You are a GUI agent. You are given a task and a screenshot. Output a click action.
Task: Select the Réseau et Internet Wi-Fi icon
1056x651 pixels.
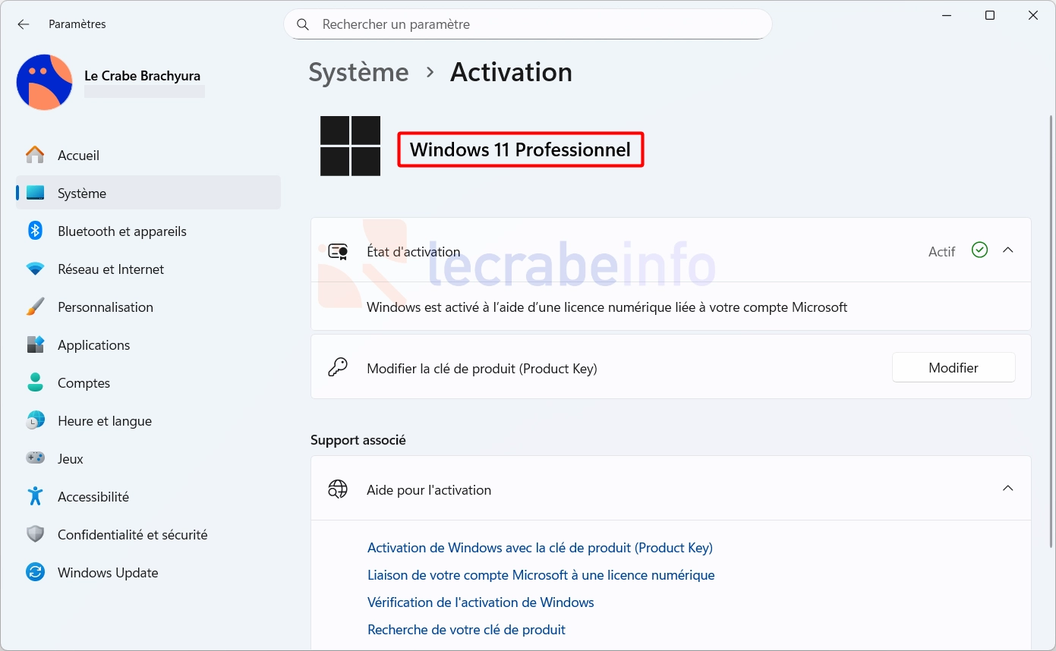[35, 269]
